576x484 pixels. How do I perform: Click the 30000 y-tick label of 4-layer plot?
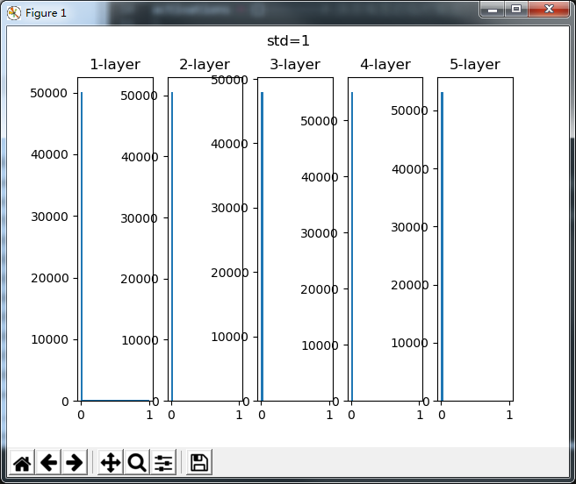320,233
